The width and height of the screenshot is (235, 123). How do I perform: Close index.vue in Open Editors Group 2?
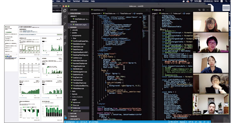71,24
